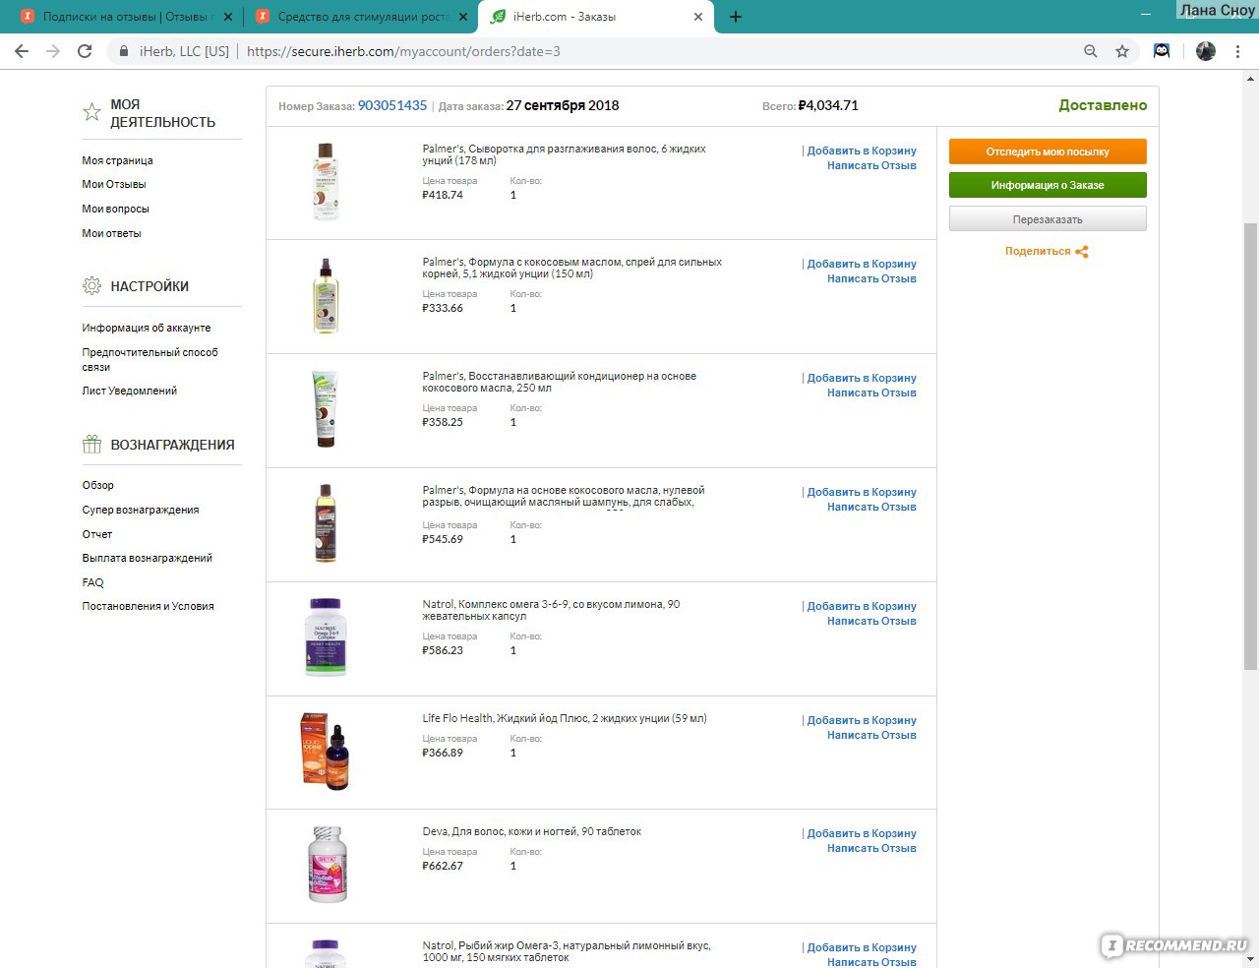Click the Поделиться link

tap(1038, 252)
